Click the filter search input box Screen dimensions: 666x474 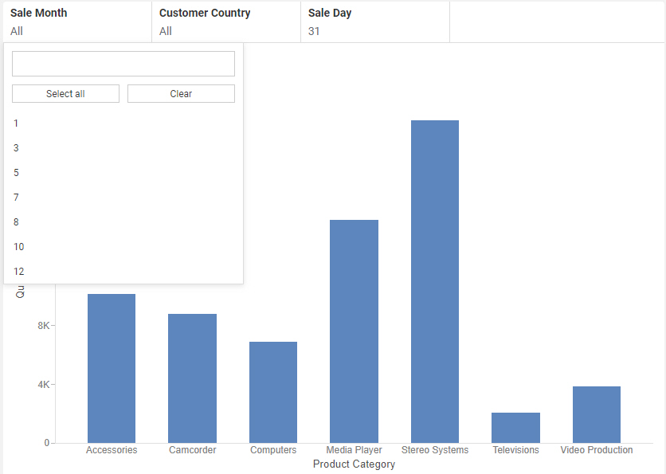pyautogui.click(x=123, y=64)
